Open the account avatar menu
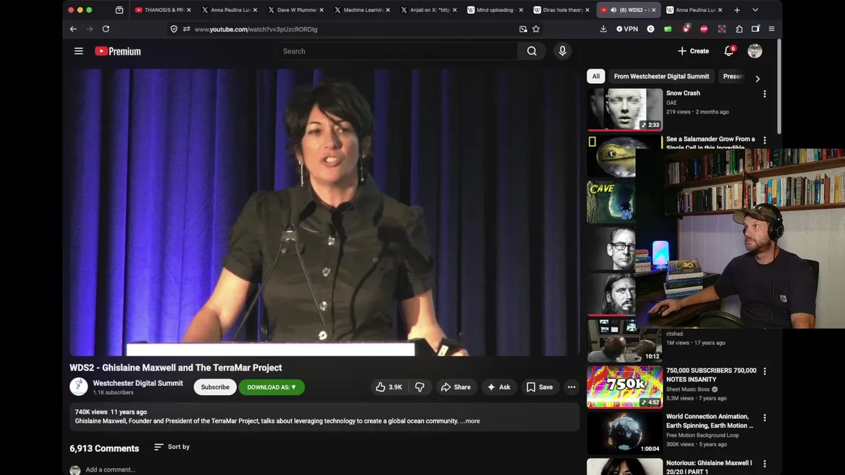This screenshot has width=845, height=475. click(755, 51)
